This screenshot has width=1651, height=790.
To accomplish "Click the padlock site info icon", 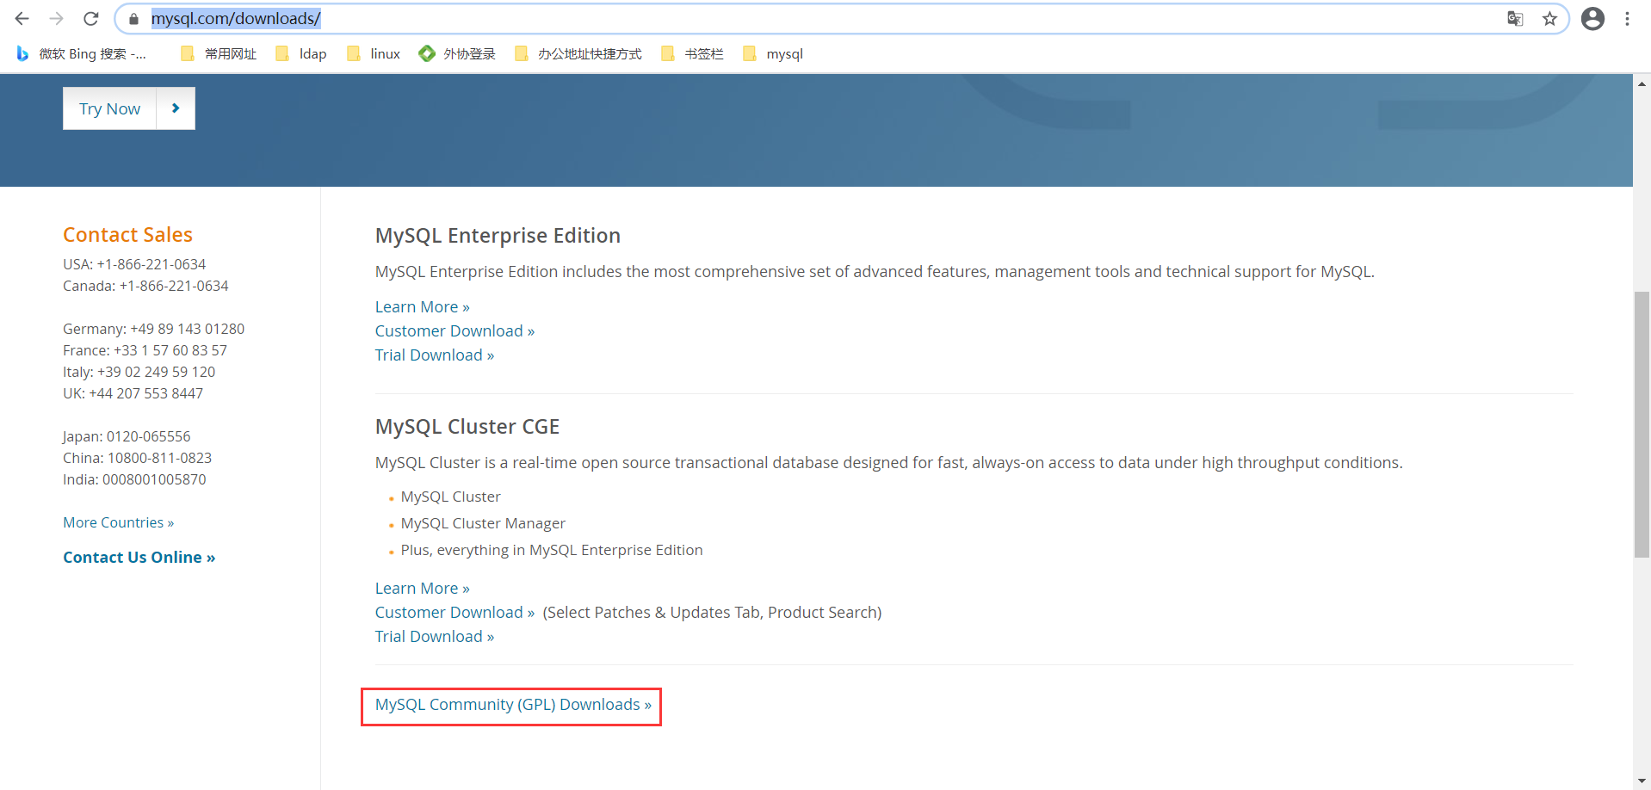I will [133, 18].
